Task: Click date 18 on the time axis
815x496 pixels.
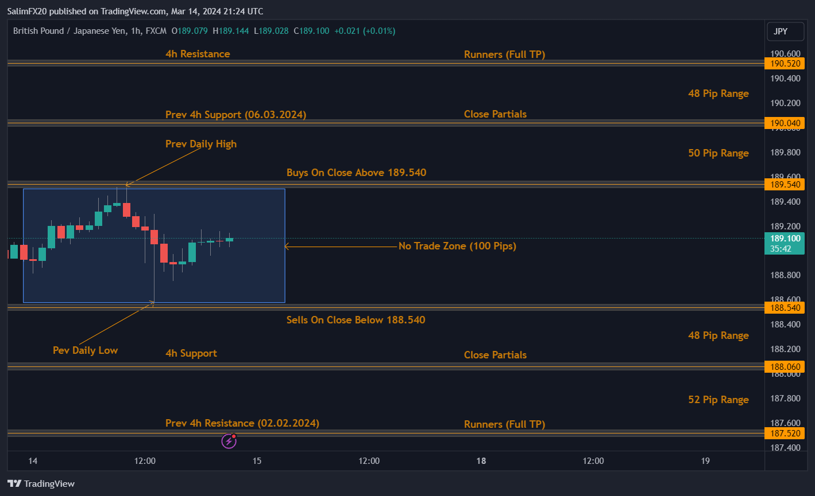Action: pyautogui.click(x=481, y=461)
